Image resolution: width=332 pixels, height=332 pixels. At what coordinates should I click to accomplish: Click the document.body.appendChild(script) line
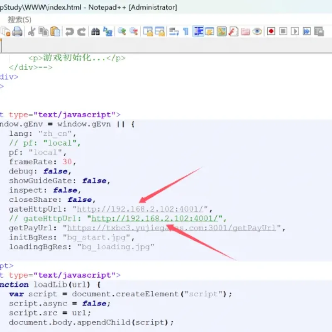[91, 322]
